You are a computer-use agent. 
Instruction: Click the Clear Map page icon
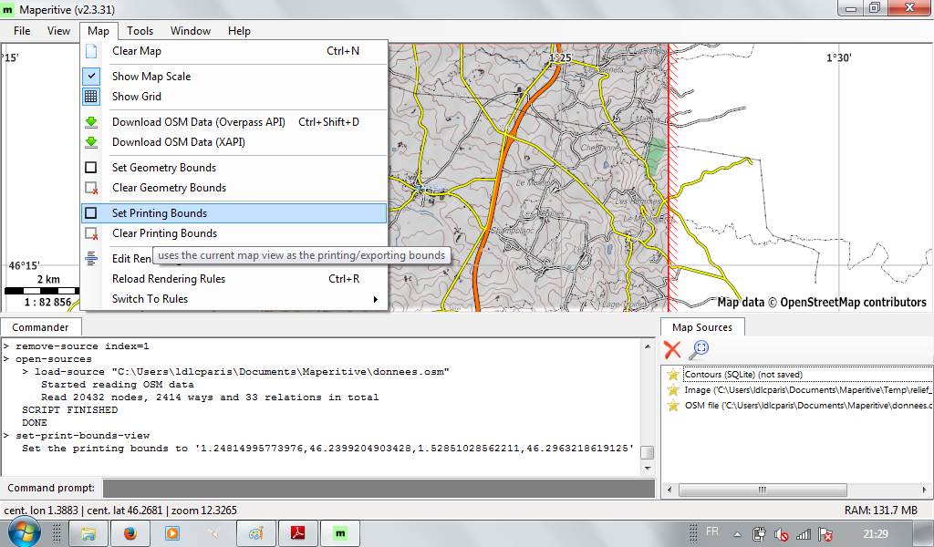[91, 51]
